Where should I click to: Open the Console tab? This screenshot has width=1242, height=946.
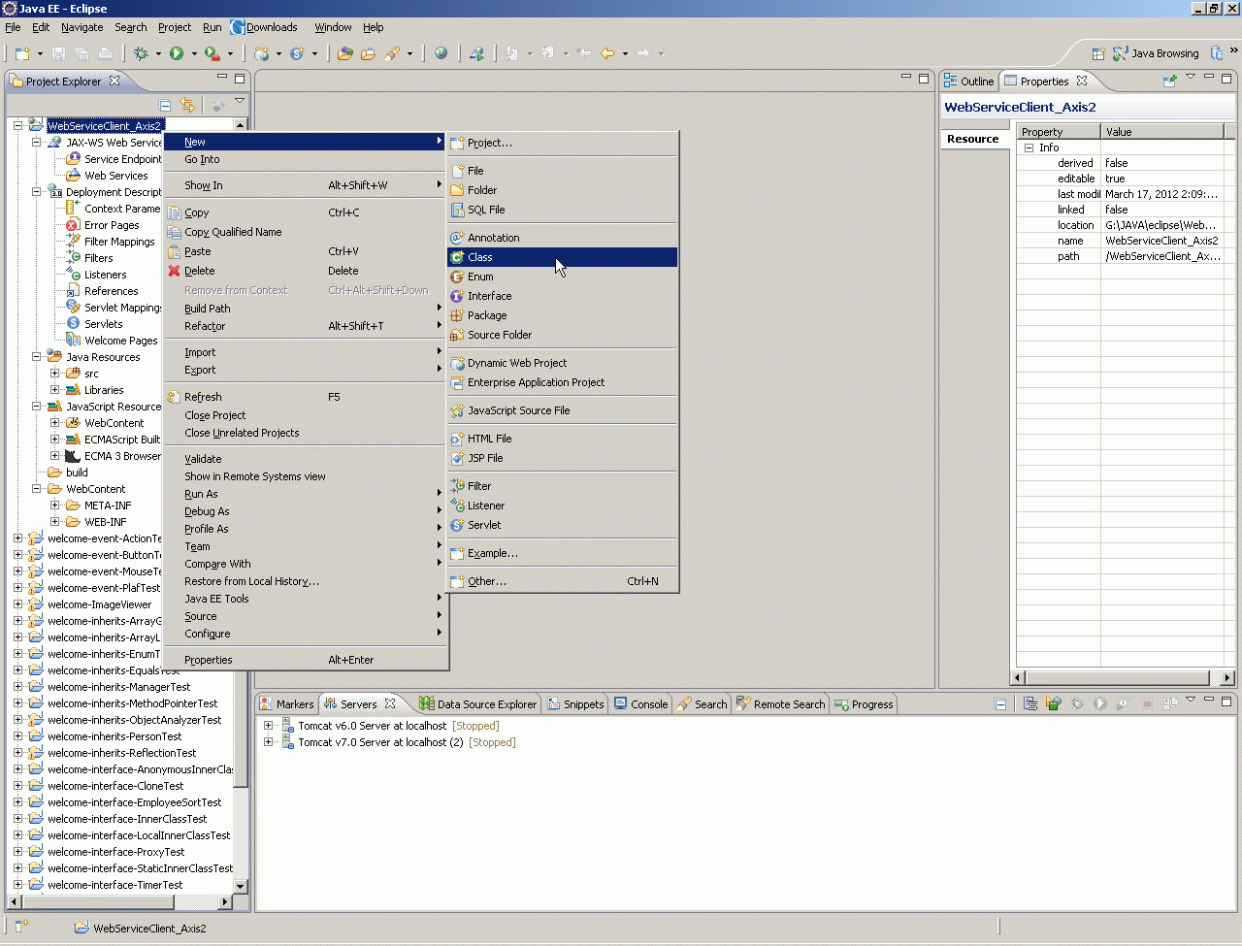640,704
